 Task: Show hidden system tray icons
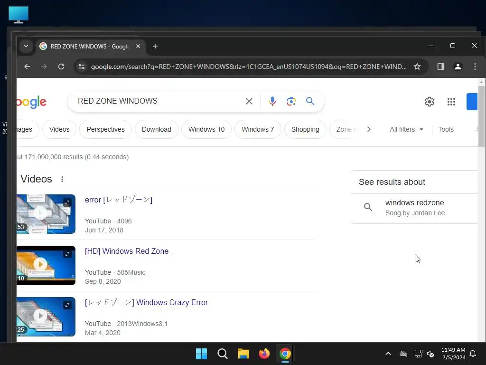(x=388, y=354)
